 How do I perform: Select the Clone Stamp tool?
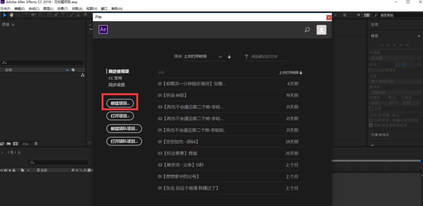(78, 15)
